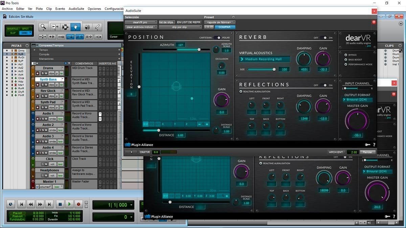
Task: Open the Opciones menu
Action: coord(94,9)
